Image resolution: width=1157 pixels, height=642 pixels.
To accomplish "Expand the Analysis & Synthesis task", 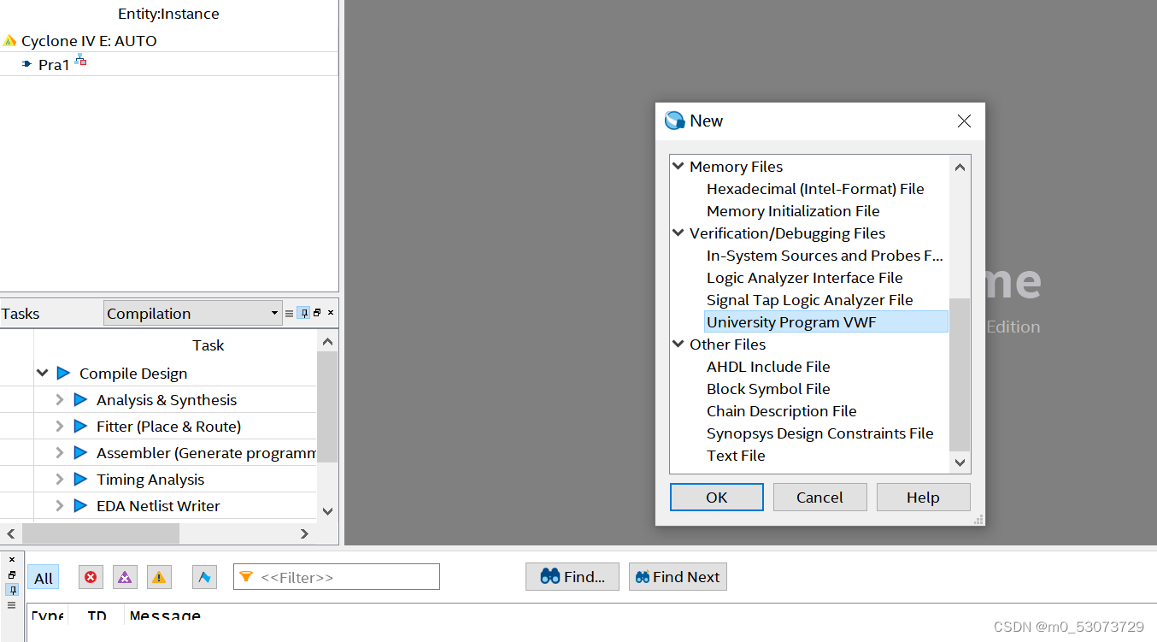I will [59, 399].
